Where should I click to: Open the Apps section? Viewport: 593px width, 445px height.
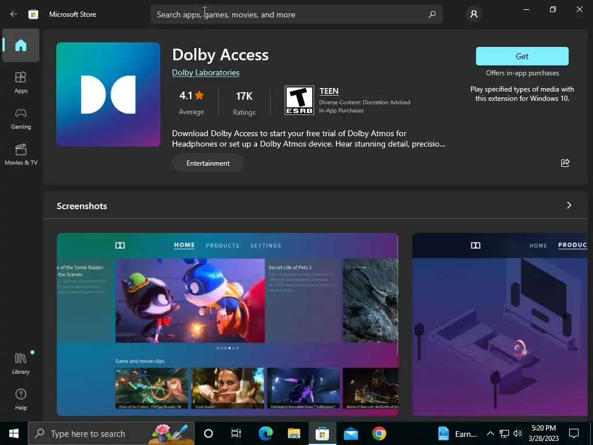tap(21, 82)
